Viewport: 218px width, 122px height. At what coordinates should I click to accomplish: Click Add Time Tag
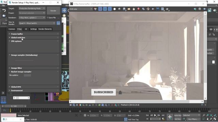(x=133, y=120)
